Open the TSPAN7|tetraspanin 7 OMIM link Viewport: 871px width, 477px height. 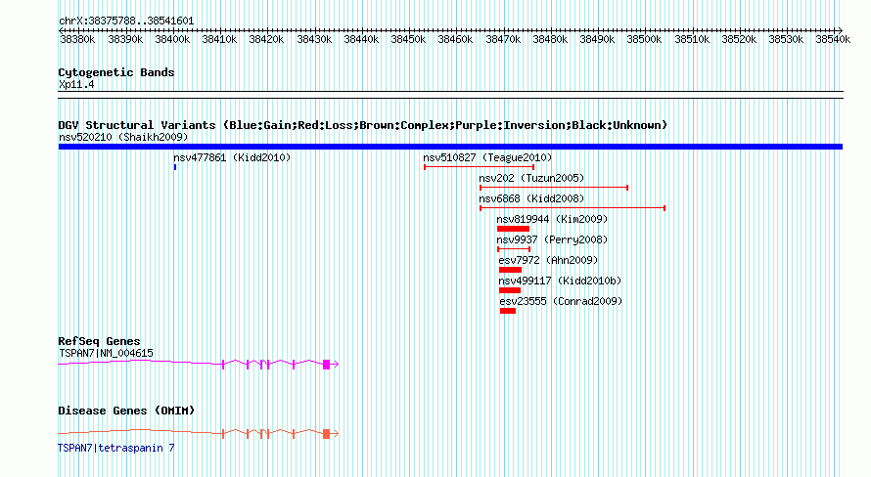tap(116, 448)
